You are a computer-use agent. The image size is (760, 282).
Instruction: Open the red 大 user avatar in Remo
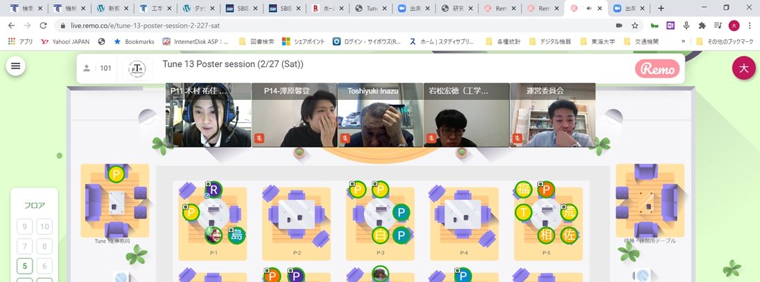[743, 68]
